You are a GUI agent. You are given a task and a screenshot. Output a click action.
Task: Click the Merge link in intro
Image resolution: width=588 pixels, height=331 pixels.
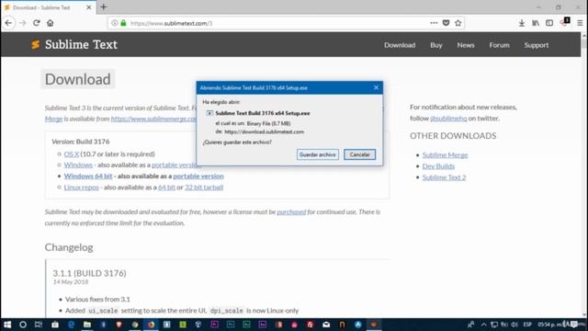(x=53, y=119)
